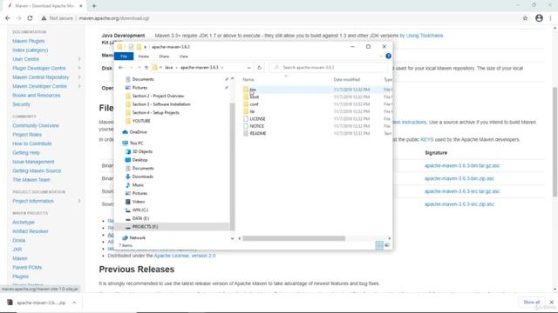This screenshot has width=558, height=313.
Task: Expand Maven Central Repository chevron
Action: (79, 77)
